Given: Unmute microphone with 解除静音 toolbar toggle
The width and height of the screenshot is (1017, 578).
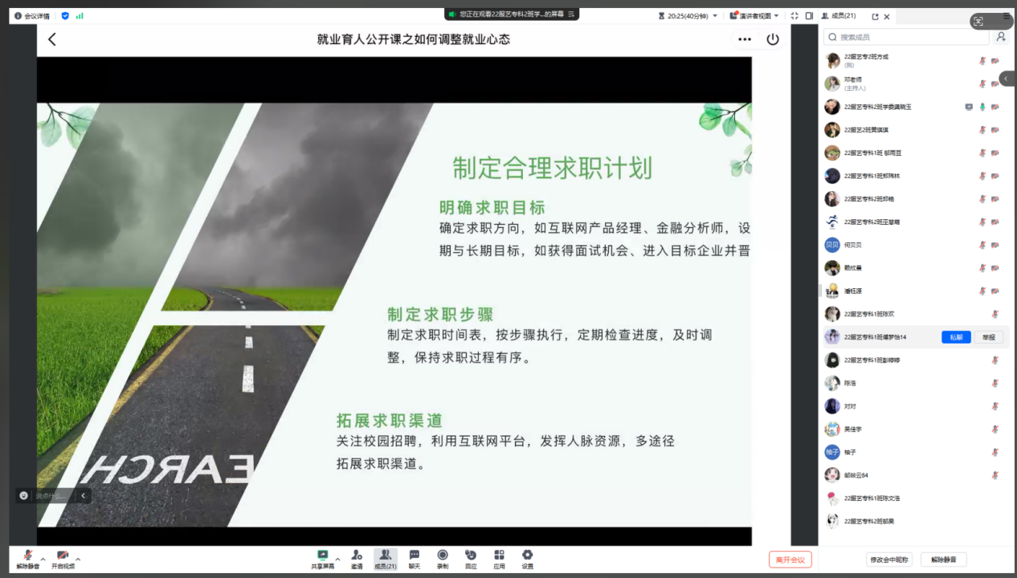Looking at the screenshot, I should pos(28,556).
